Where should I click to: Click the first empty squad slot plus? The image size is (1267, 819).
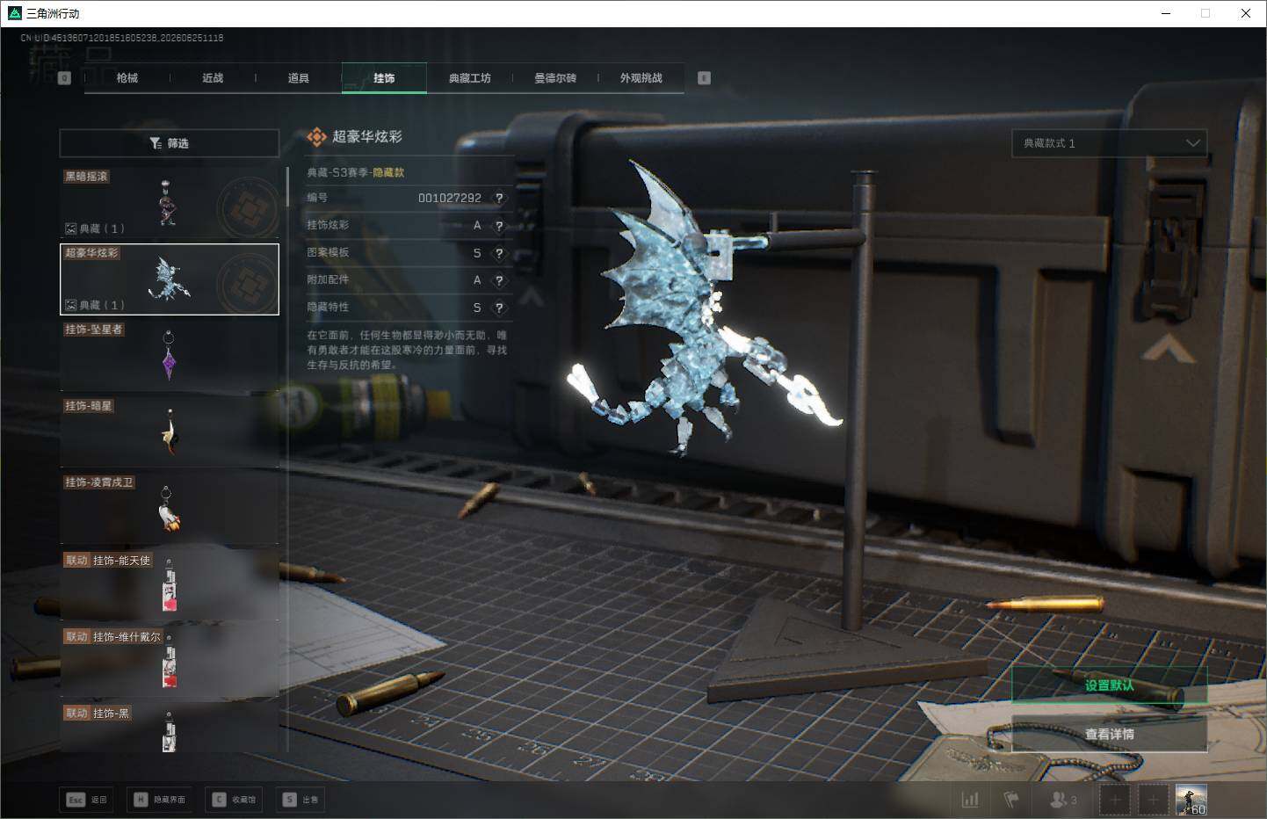pyautogui.click(x=1115, y=800)
